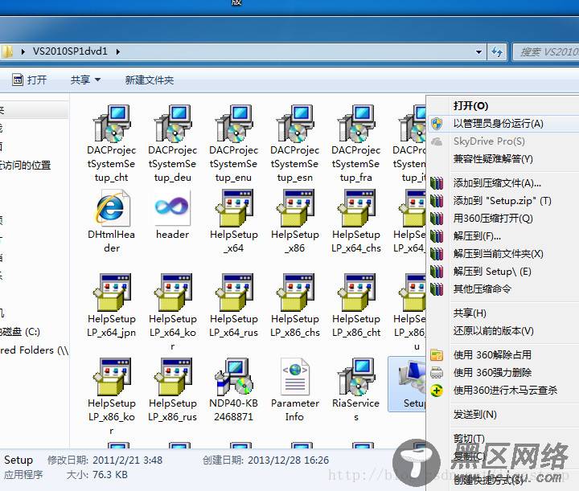This screenshot has width=579, height=491.
Task: Select the DACProjectSystemSetup_enu installer icon
Action: (x=234, y=124)
